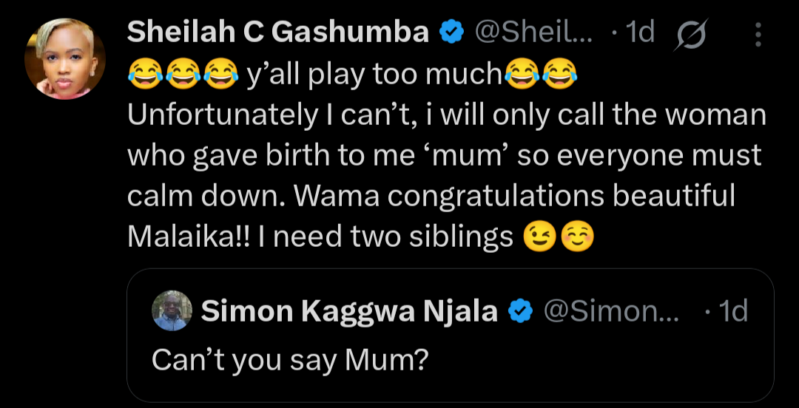Click the winking face emoji
The width and height of the screenshot is (799, 408).
538,237
